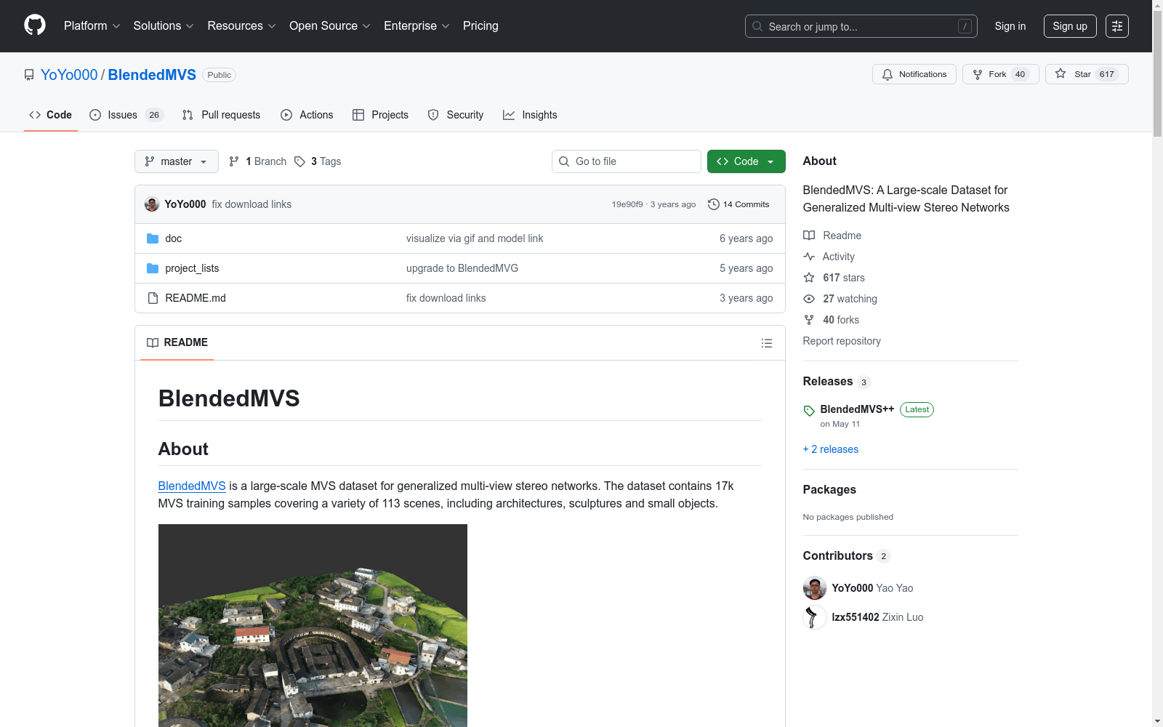Open the YoYo000 owner link
1163x727 pixels.
tap(69, 75)
